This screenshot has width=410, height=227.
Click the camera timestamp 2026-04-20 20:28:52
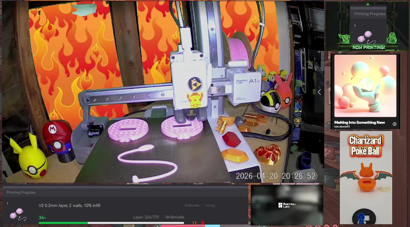[276, 176]
